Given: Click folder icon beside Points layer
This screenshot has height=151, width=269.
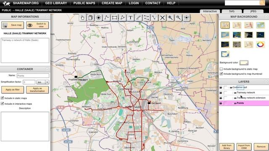Looking at the screenshot, I should pos(235,103).
